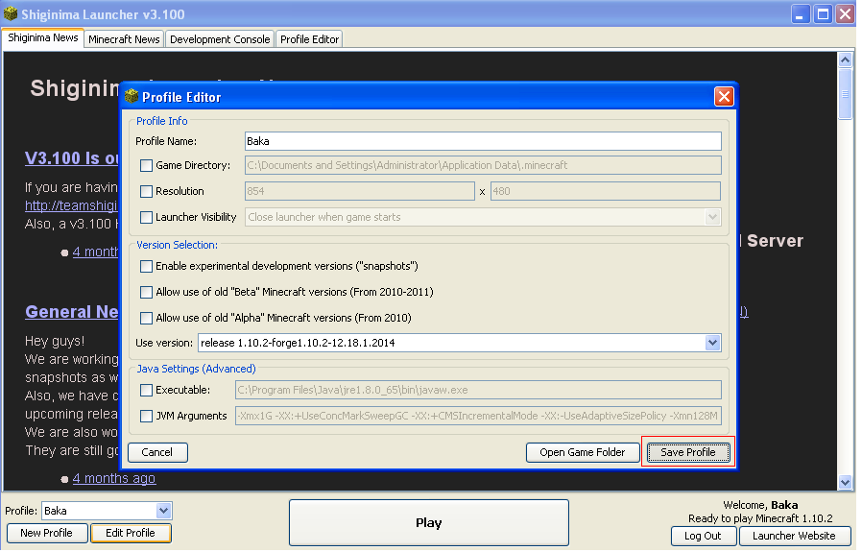862x552 pixels.
Task: Enable the JVM Arguments checkbox
Action: click(x=147, y=418)
